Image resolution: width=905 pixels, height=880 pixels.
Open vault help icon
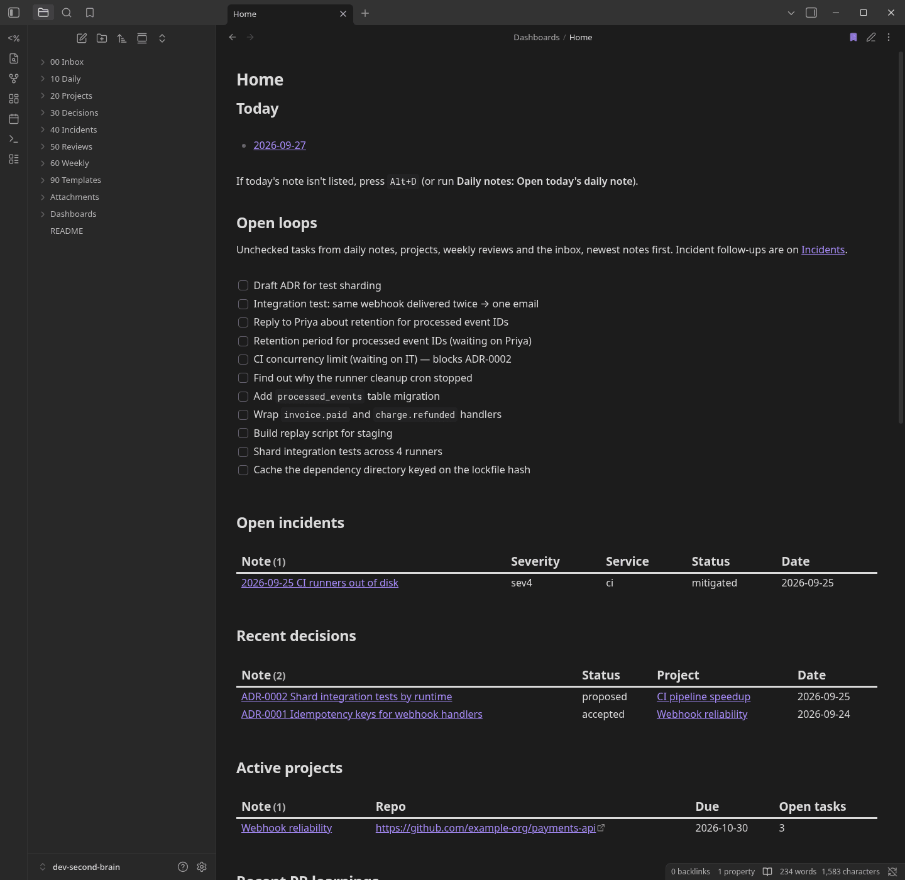coord(183,867)
